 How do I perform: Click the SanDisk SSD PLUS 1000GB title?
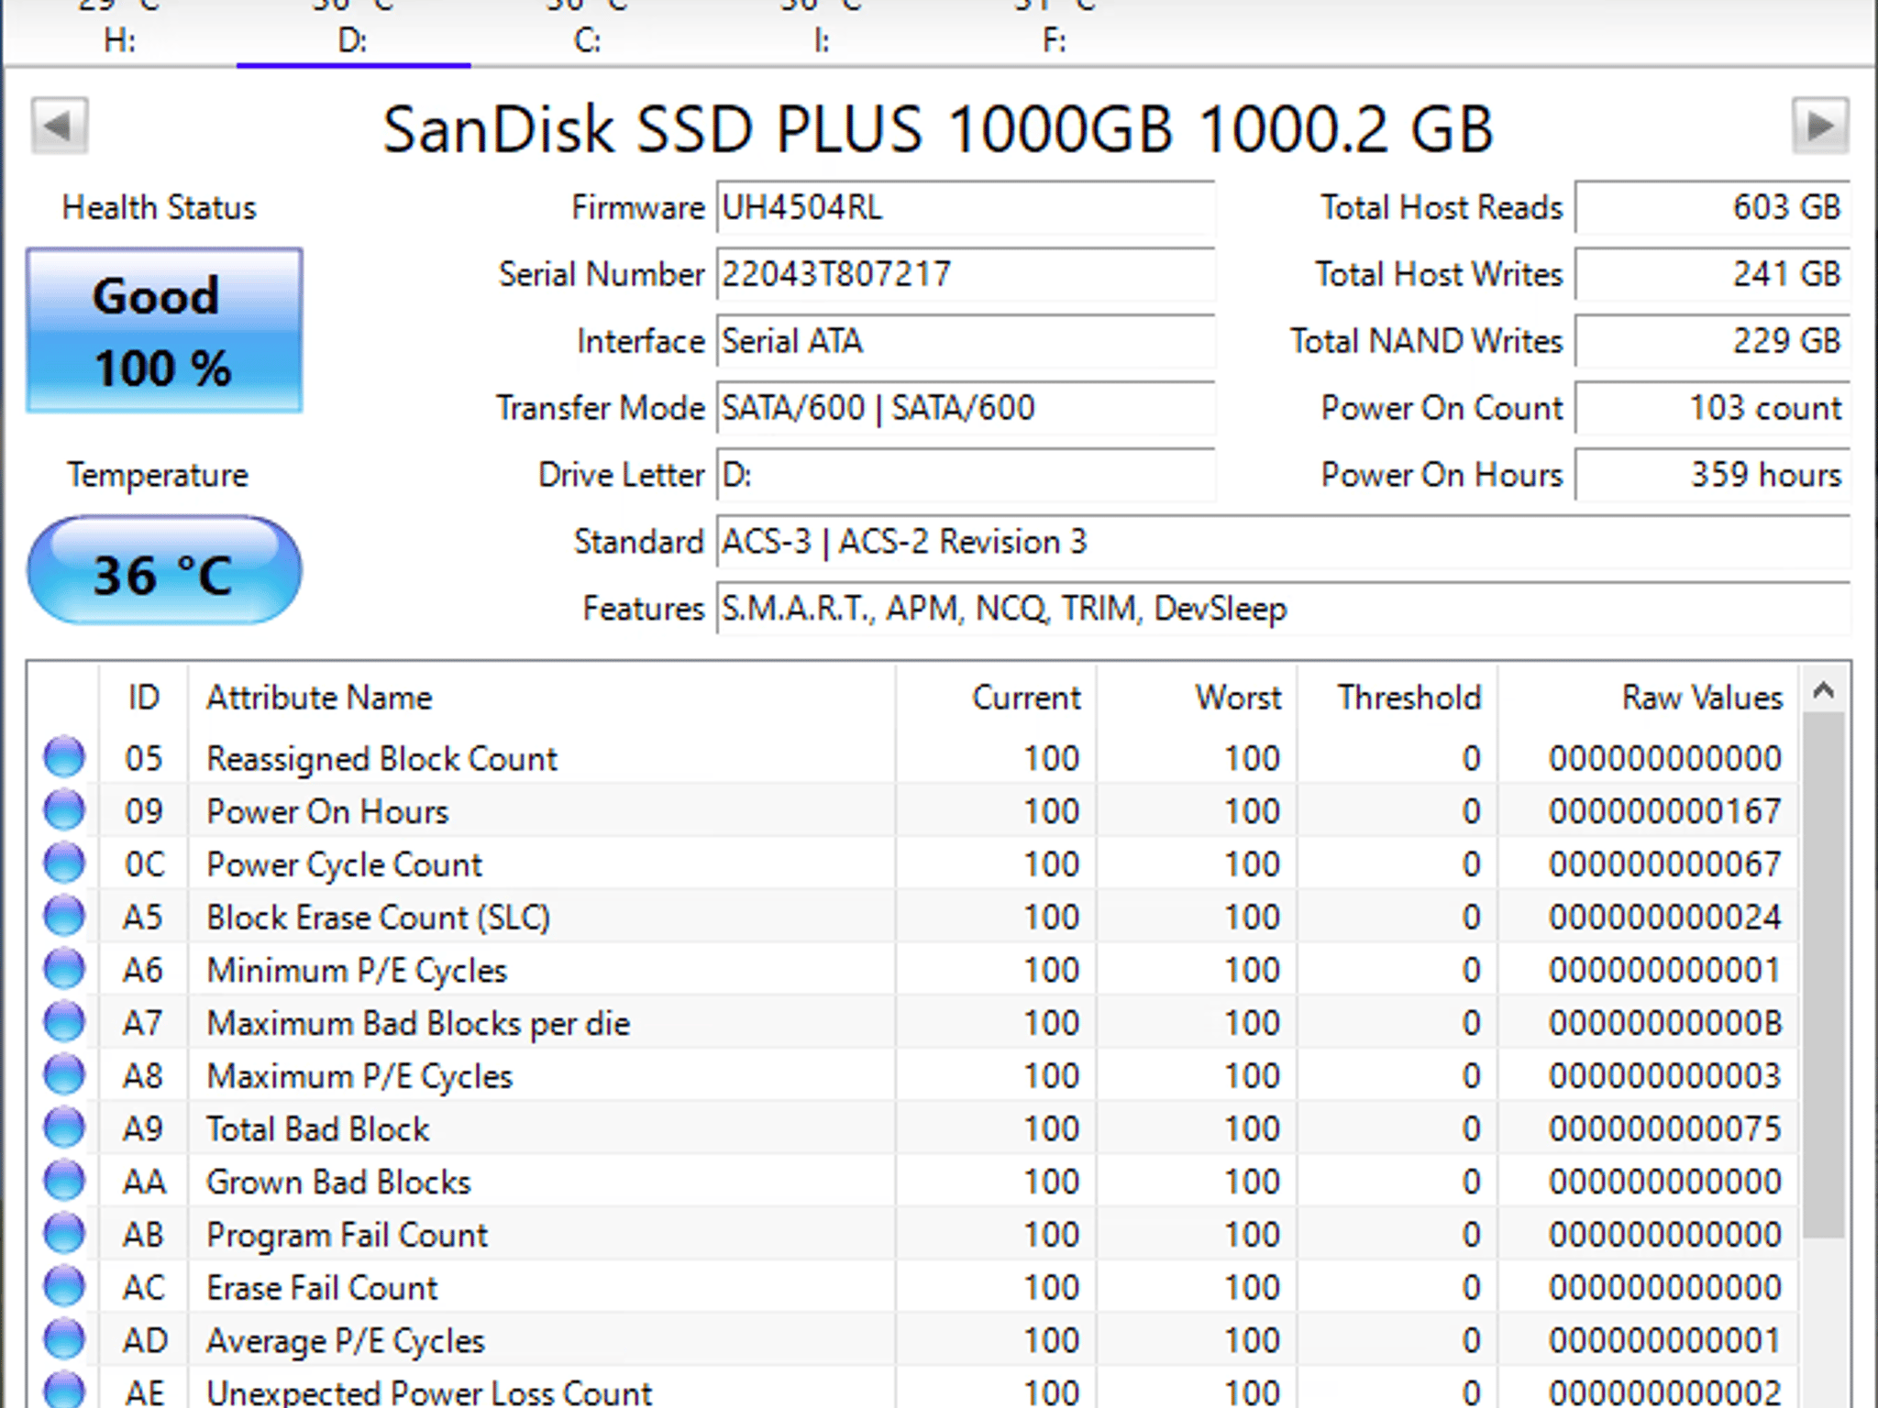(x=939, y=128)
